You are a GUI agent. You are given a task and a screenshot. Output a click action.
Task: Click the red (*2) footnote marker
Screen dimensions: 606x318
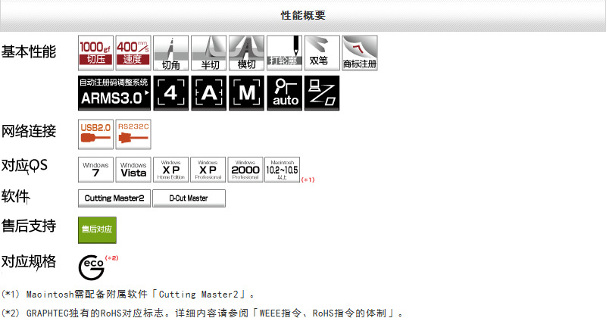point(111,257)
